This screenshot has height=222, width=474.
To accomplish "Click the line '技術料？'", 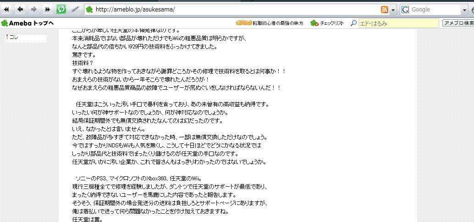I will click(83, 63).
